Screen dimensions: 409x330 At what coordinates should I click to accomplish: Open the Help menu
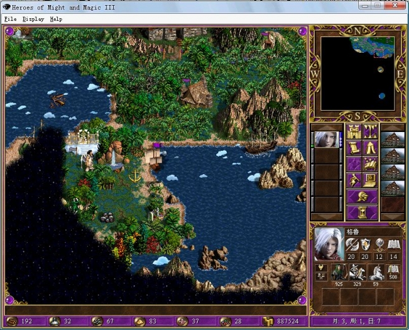(56, 19)
